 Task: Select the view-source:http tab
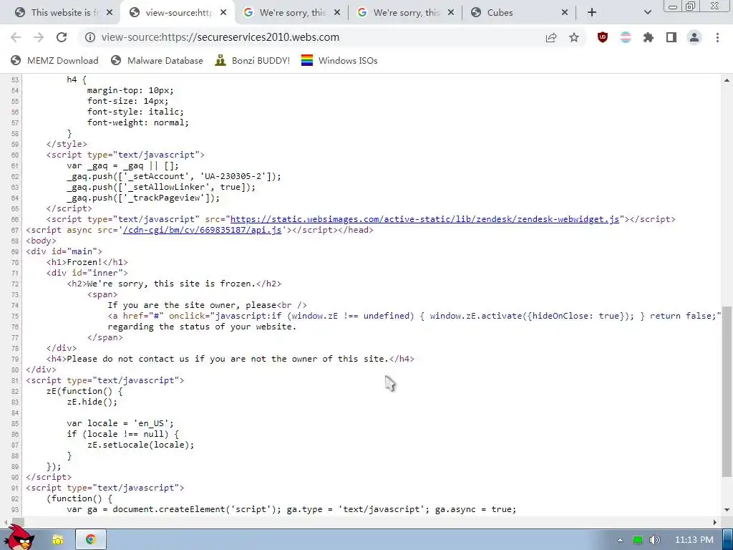(178, 13)
